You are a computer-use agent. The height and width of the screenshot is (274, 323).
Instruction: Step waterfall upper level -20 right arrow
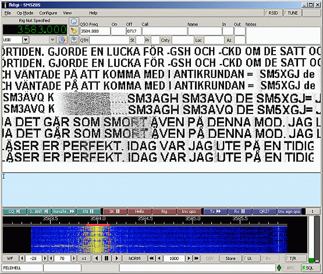click(44, 258)
